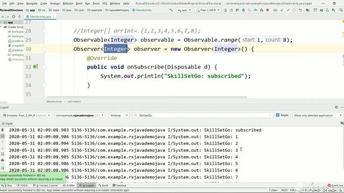Image resolution: width=344 pixels, height=193 pixels.
Task: Click the main breadcrumb in navigation bar
Action: [x=54, y=10]
